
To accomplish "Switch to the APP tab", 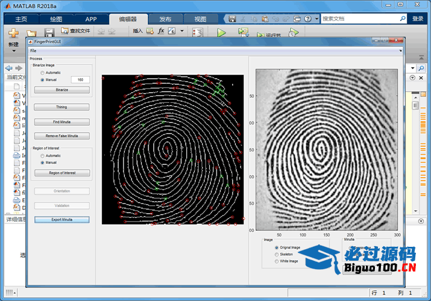I will (90, 19).
